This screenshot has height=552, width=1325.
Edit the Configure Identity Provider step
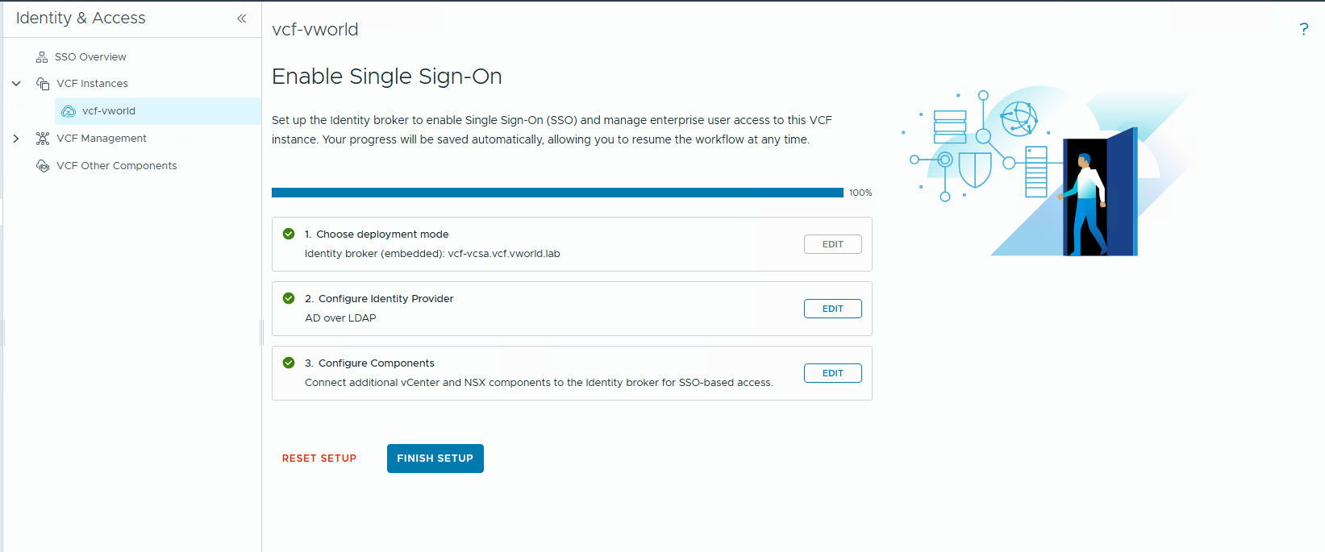(832, 309)
